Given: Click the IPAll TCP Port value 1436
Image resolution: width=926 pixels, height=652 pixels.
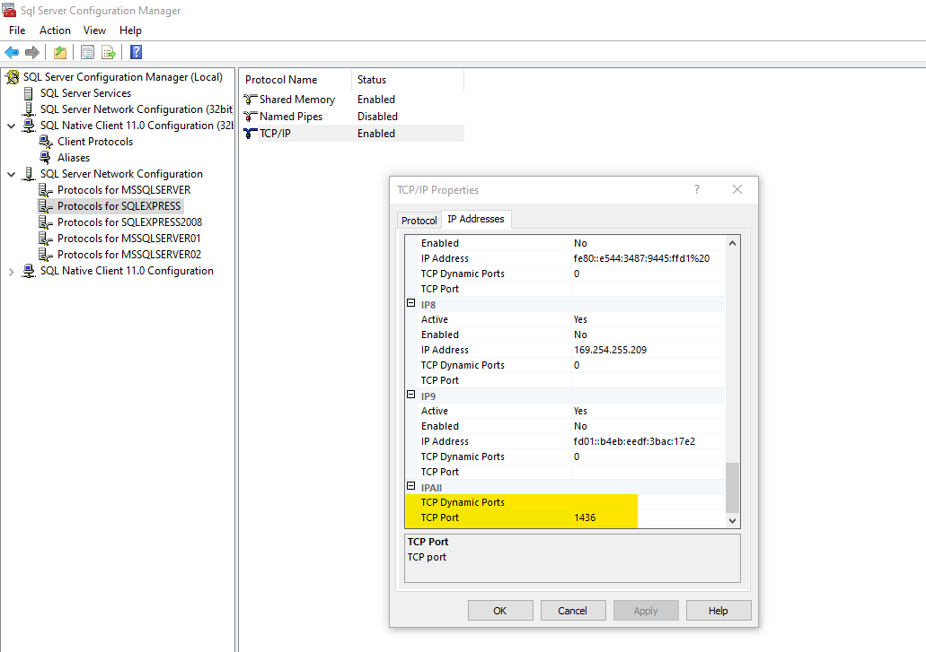Looking at the screenshot, I should pos(585,517).
